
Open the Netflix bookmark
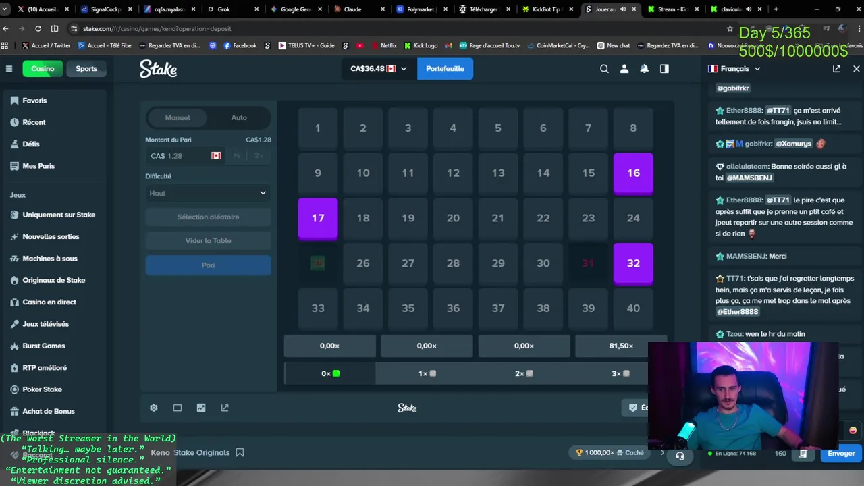point(383,45)
